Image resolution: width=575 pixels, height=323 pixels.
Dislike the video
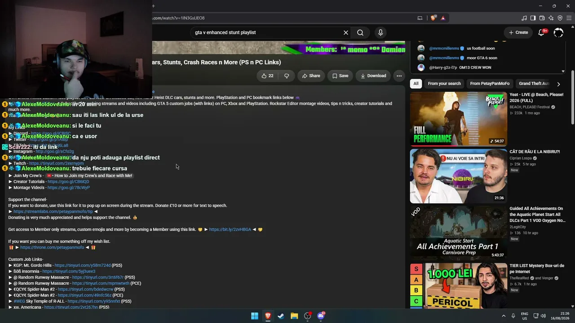click(287, 76)
